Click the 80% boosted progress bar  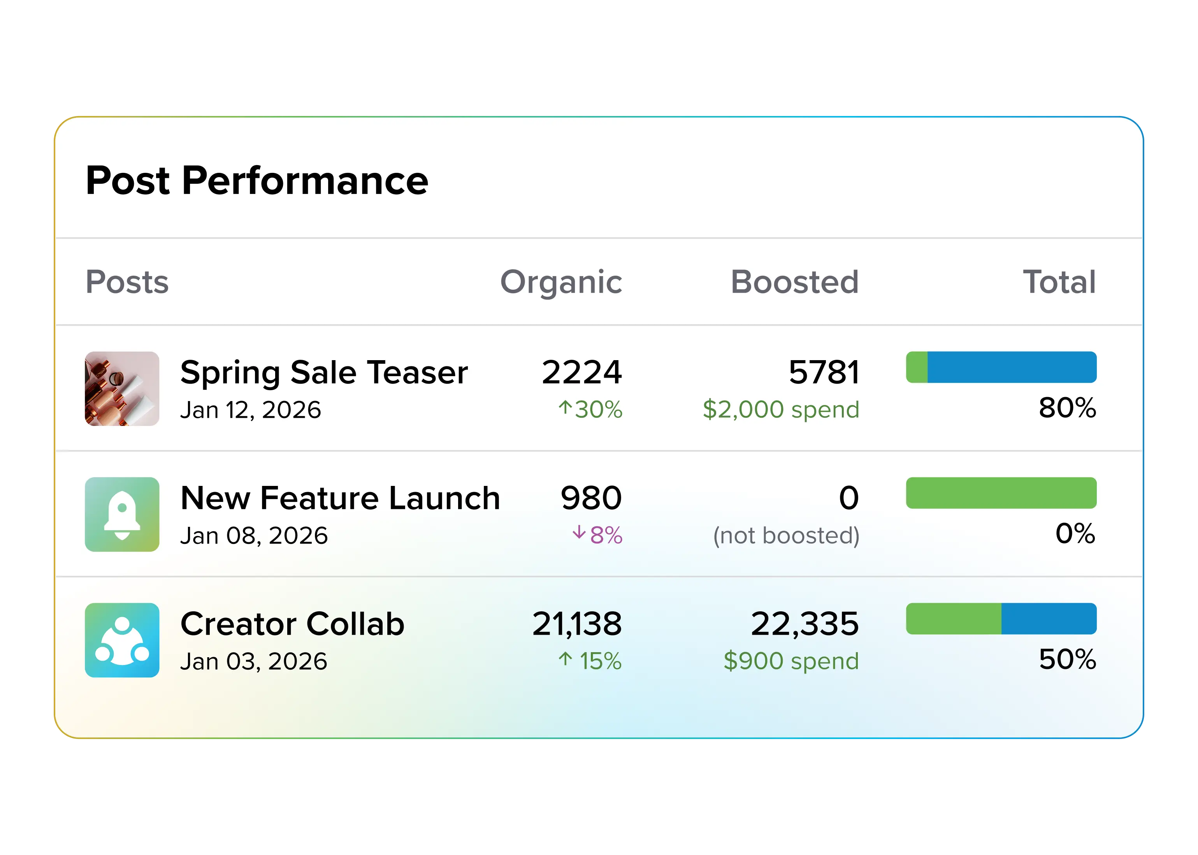(1001, 367)
